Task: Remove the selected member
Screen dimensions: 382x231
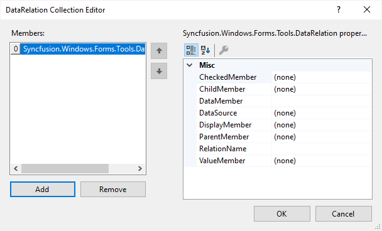Action: coord(113,189)
